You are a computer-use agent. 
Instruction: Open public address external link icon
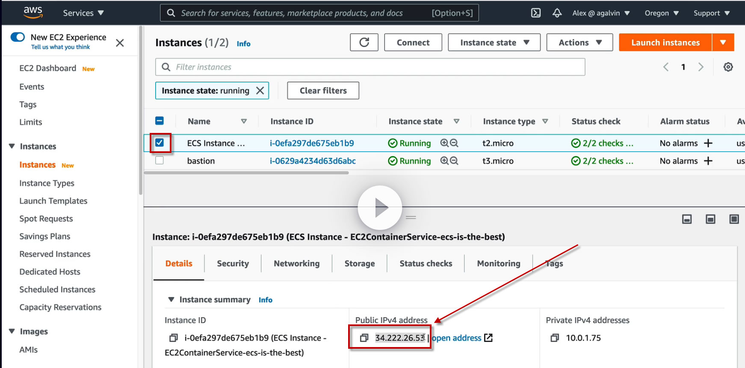click(x=488, y=338)
